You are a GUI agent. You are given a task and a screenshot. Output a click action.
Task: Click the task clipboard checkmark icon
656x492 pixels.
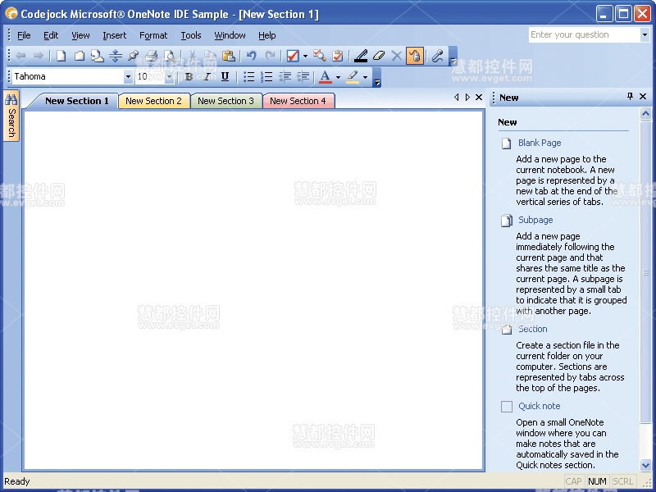338,56
